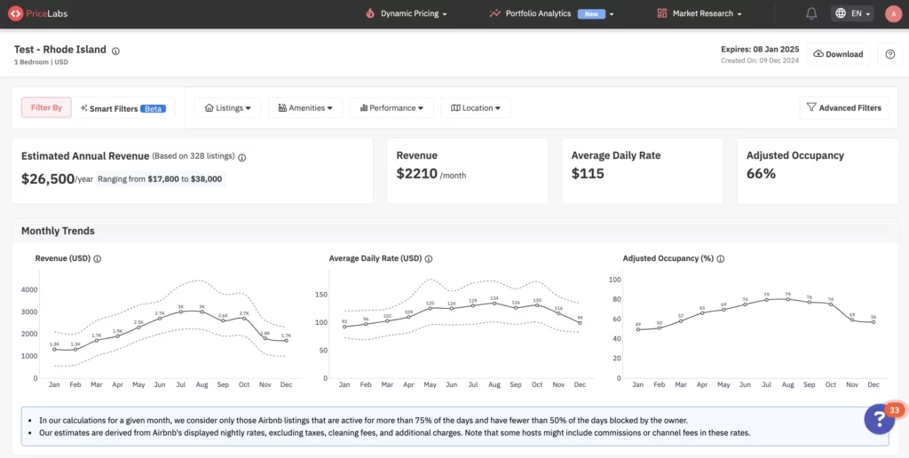909x458 pixels.
Task: Click info icon next to Average Daily Rate chart
Action: pos(429,259)
